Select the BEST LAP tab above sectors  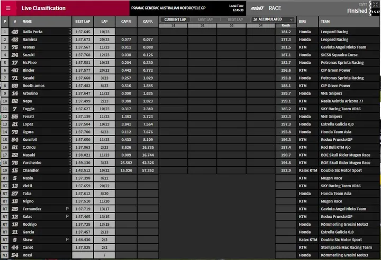(x=235, y=20)
